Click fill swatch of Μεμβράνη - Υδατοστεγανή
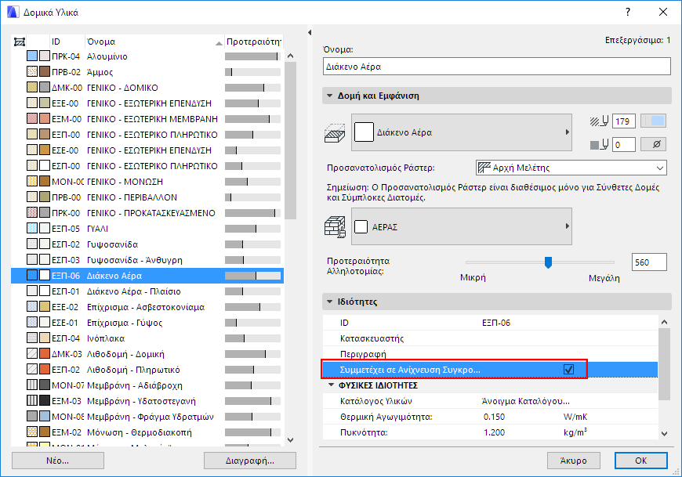Screen dimensions: 682x477 point(32,400)
